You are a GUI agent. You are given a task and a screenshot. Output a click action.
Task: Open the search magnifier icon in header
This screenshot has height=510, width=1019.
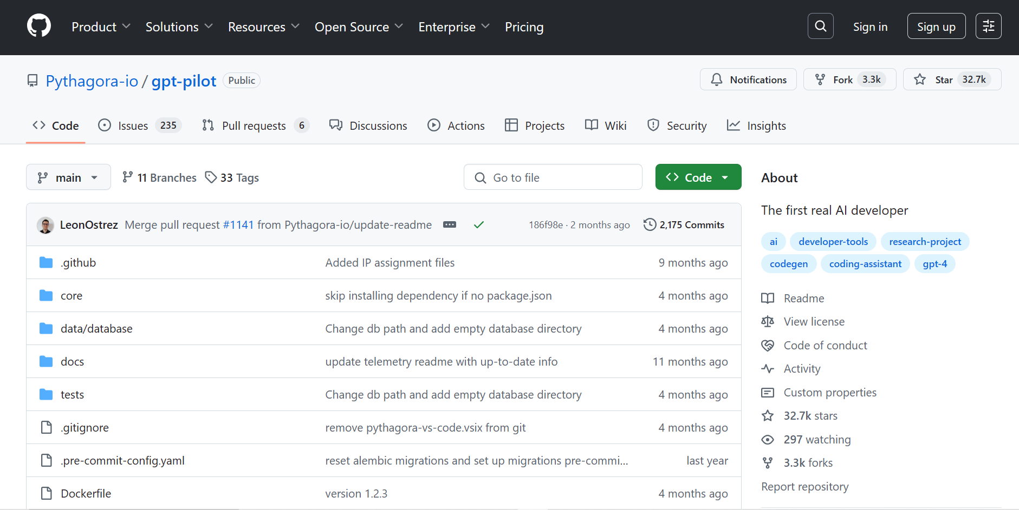pos(820,26)
